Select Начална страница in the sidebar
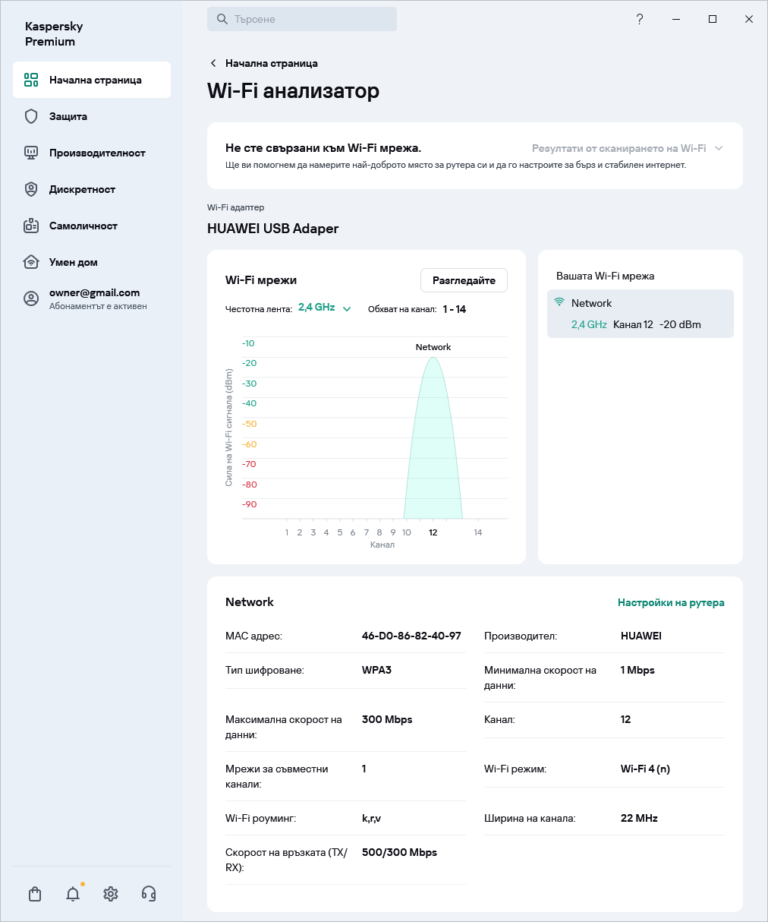The height and width of the screenshot is (922, 768). [92, 80]
